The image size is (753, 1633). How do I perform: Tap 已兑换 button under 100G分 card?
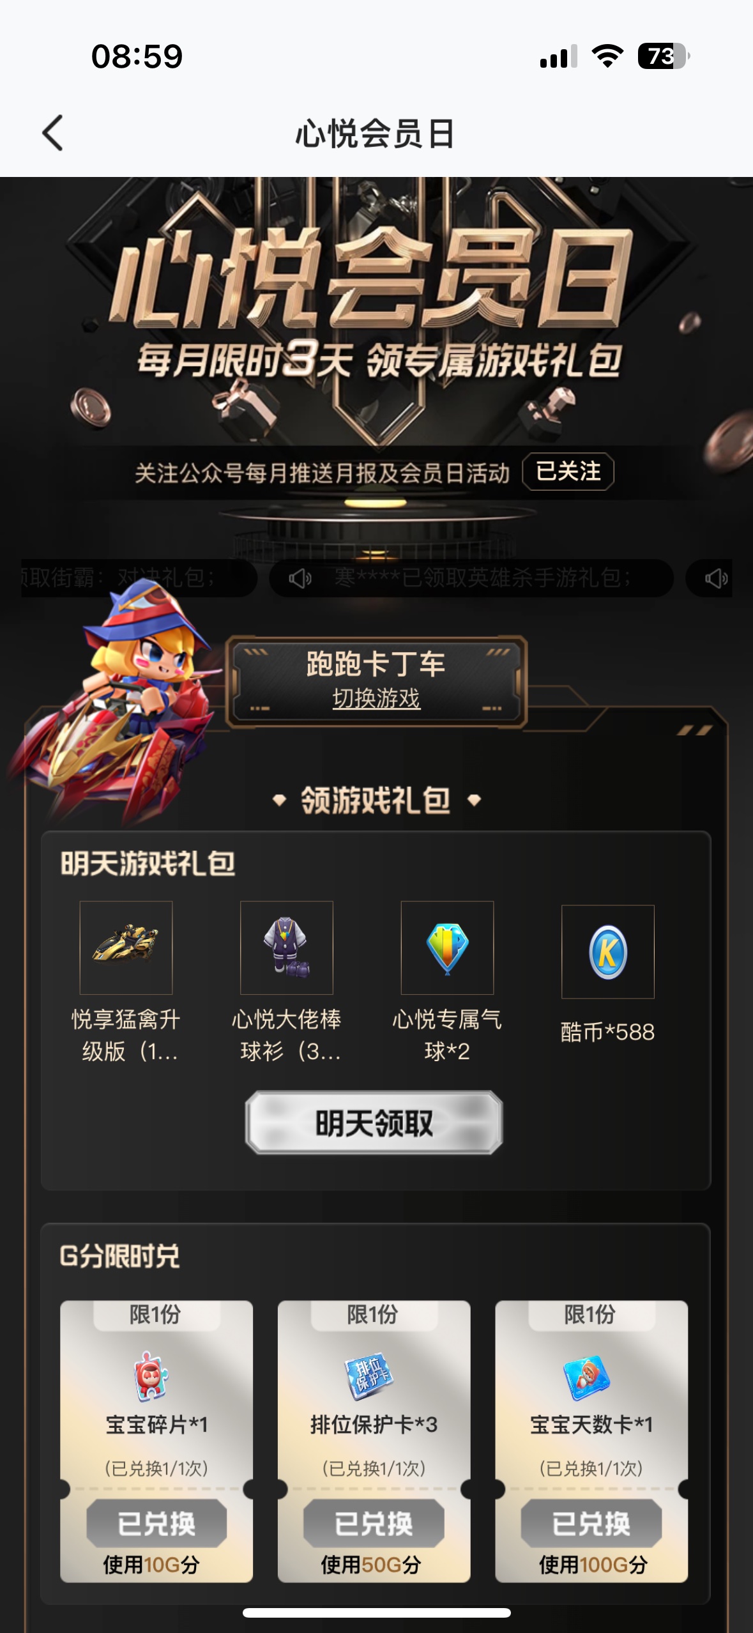[x=591, y=1524]
